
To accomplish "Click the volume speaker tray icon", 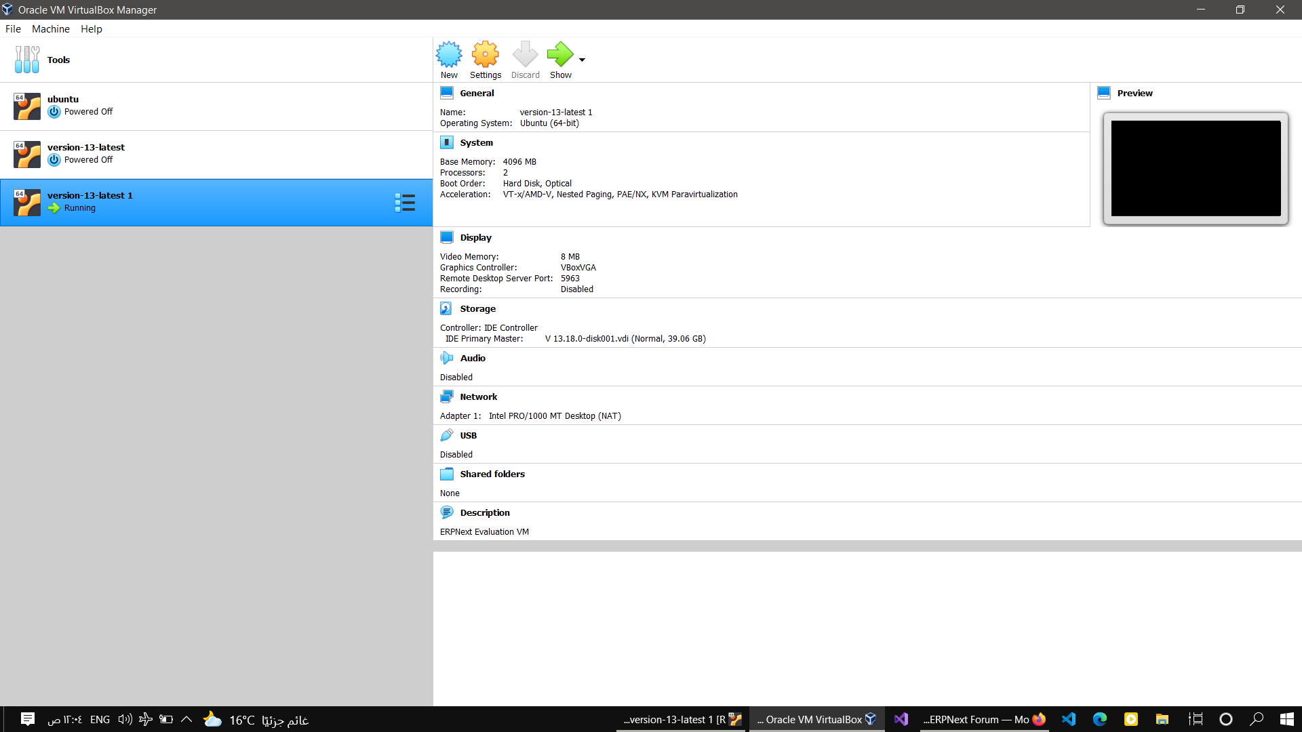I will 125,719.
